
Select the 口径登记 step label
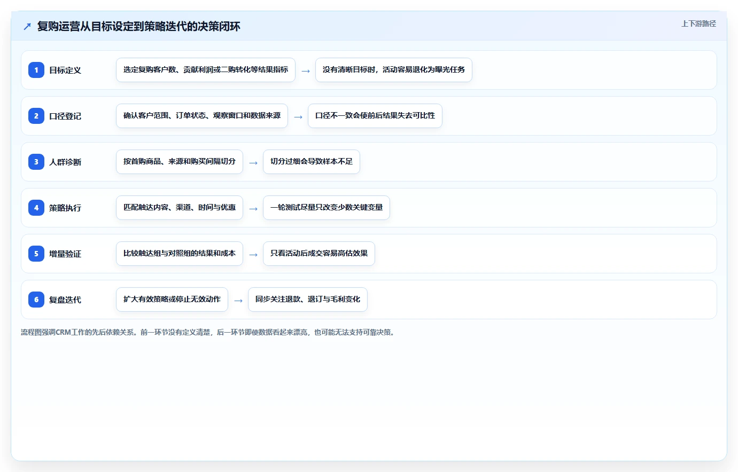coord(65,116)
